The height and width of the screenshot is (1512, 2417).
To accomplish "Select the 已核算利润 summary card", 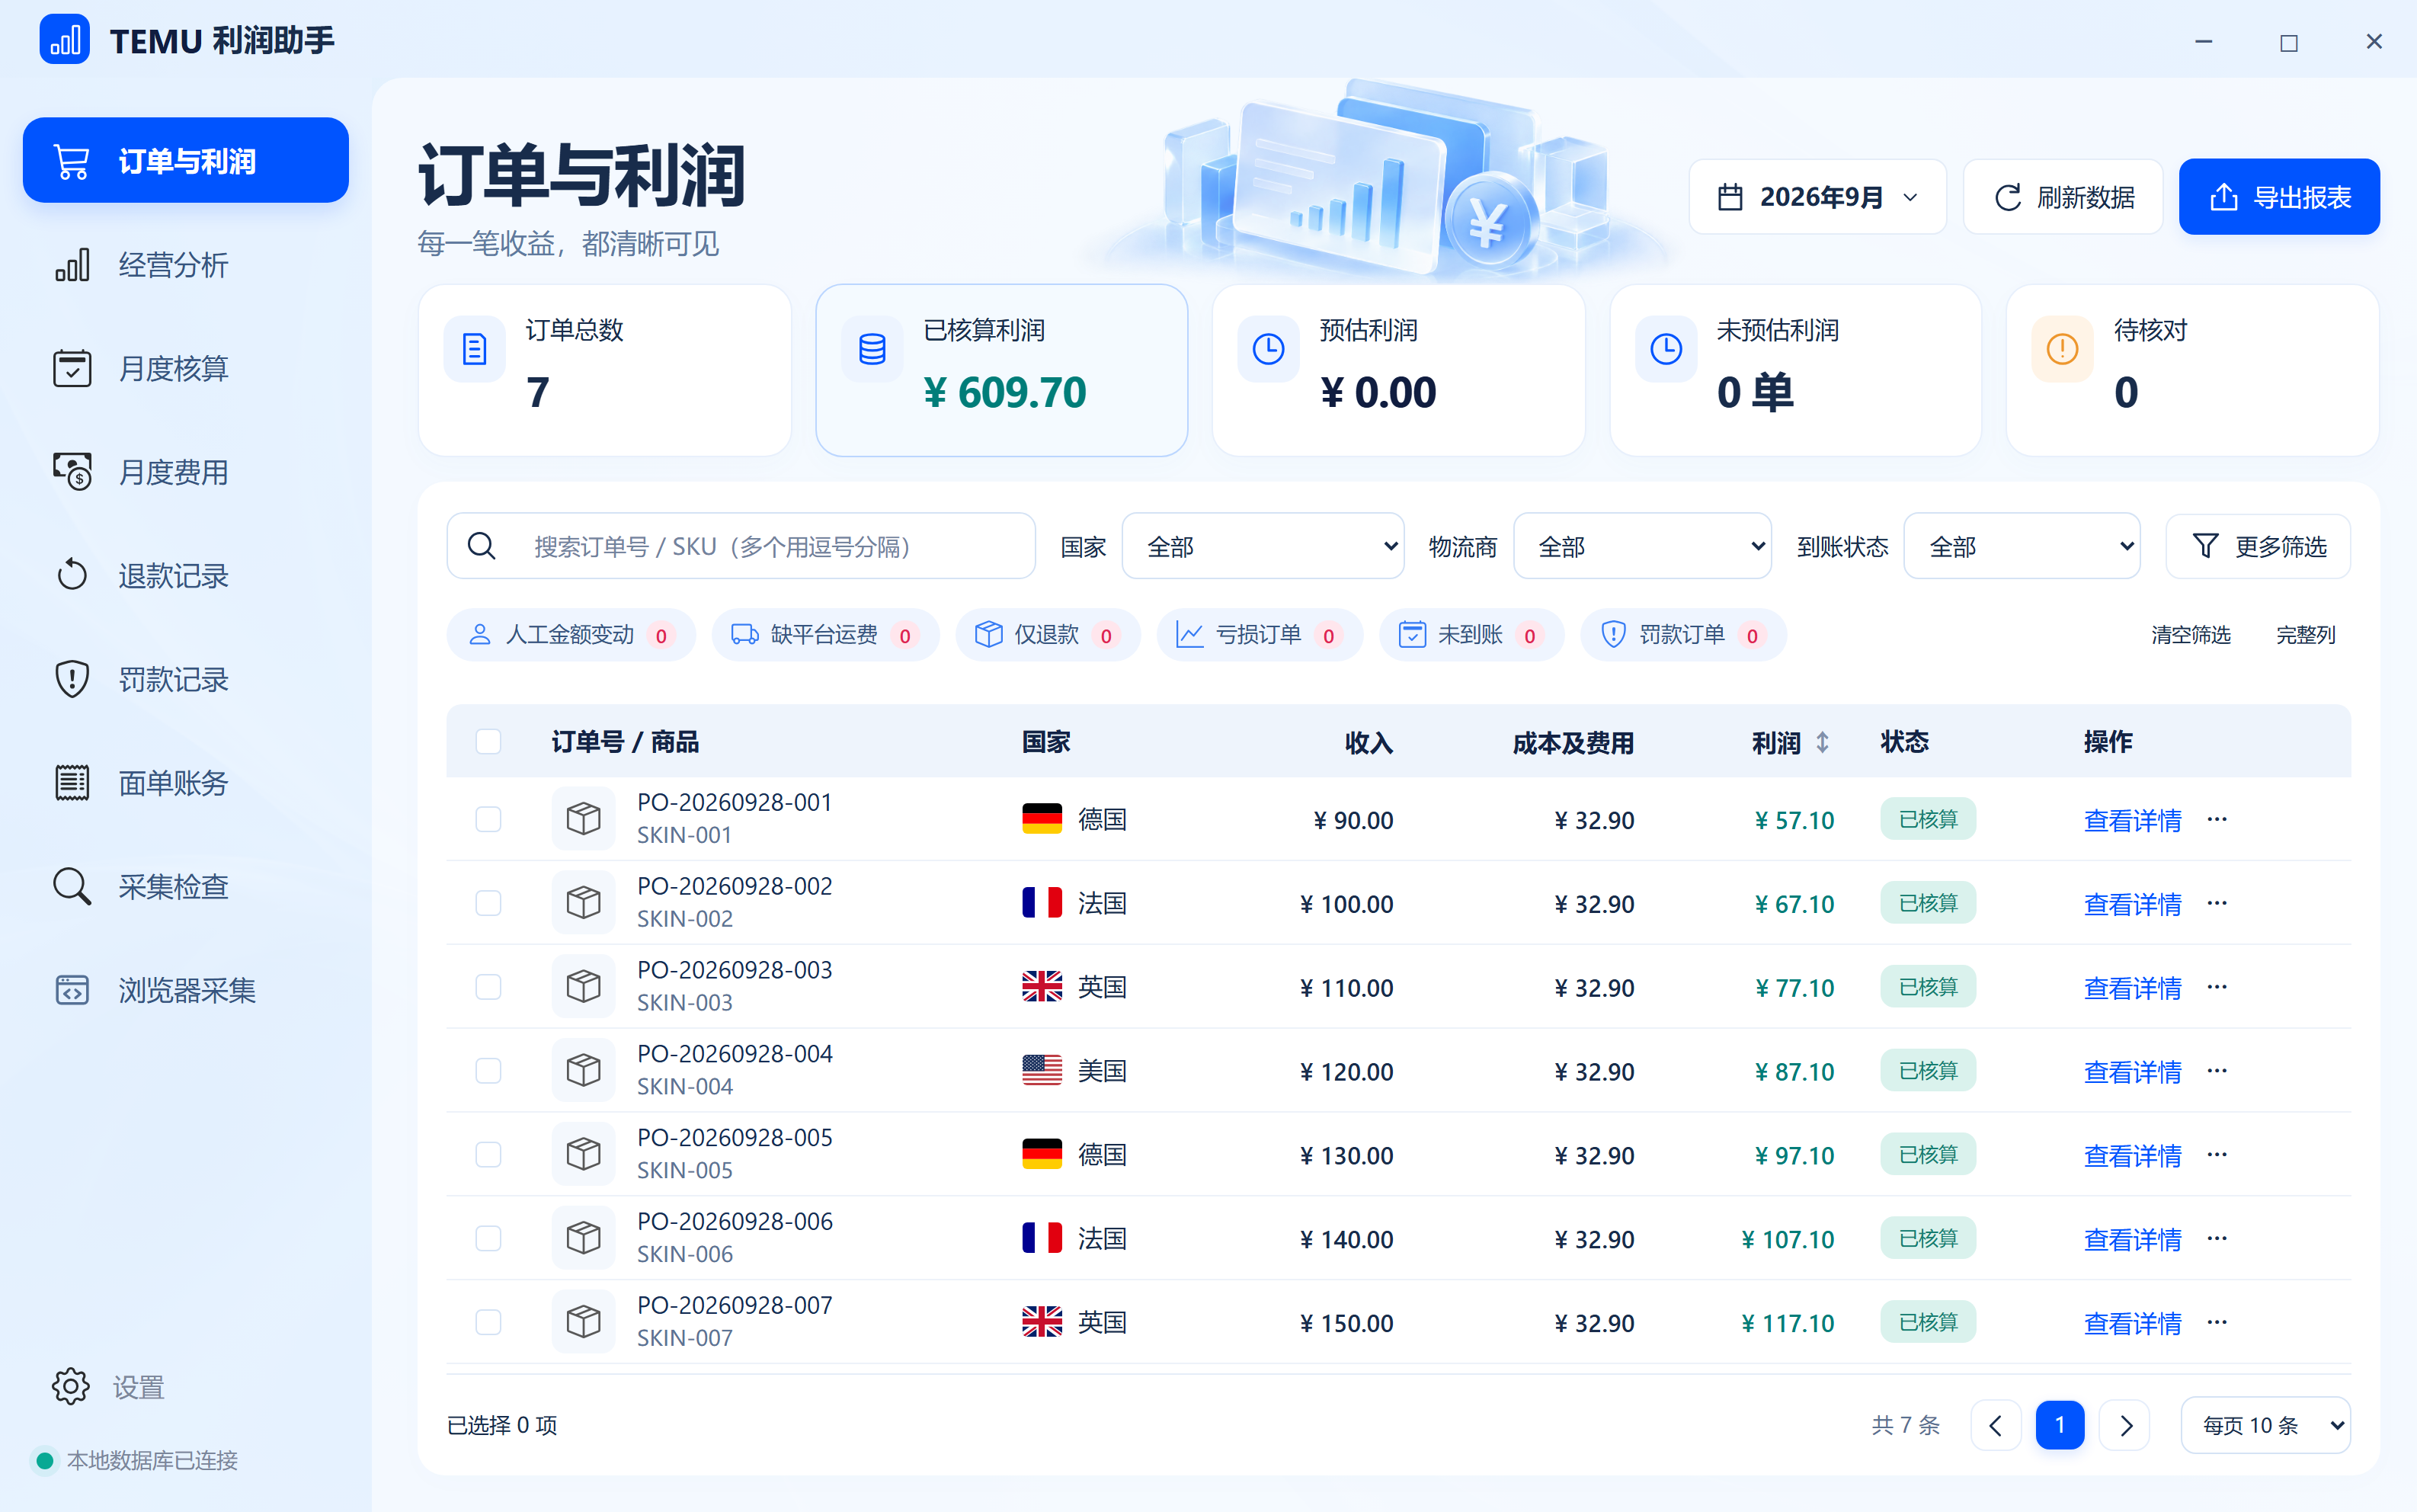I will click(1001, 370).
